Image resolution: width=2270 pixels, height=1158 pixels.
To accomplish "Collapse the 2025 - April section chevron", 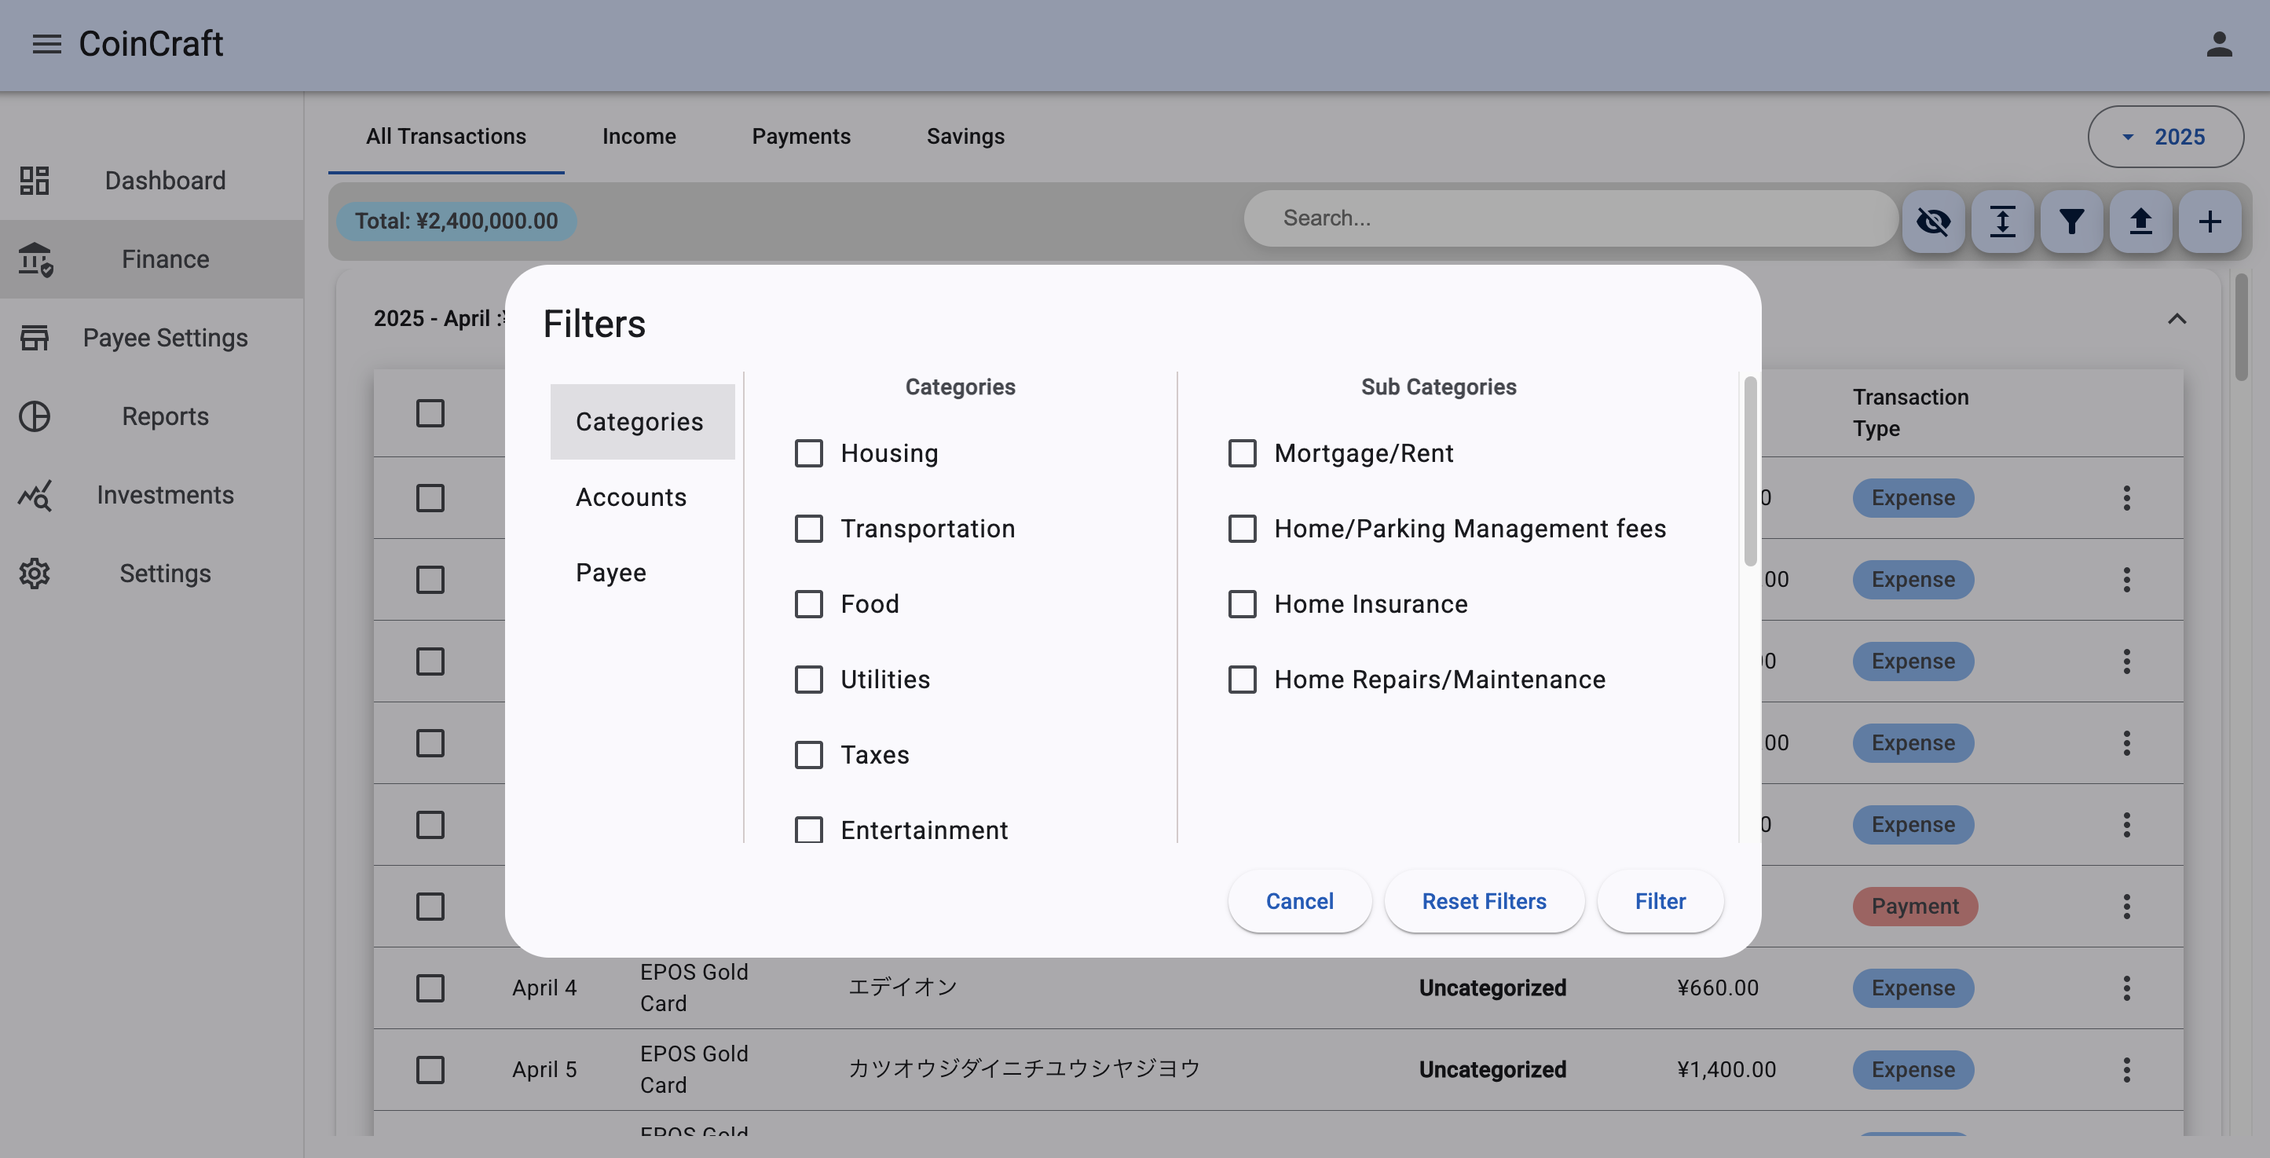I will (2177, 318).
